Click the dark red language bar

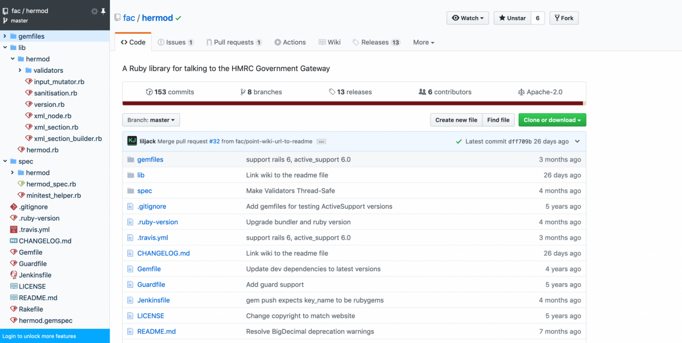point(353,104)
